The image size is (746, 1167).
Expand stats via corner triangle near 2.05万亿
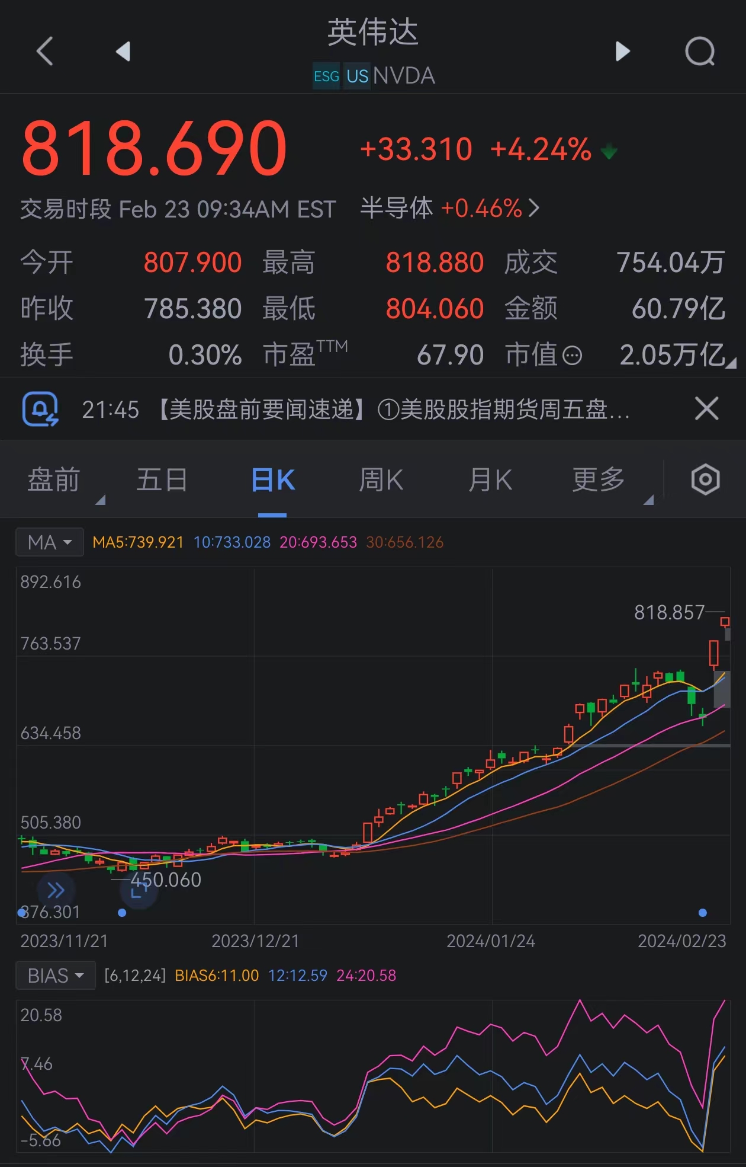tap(731, 363)
